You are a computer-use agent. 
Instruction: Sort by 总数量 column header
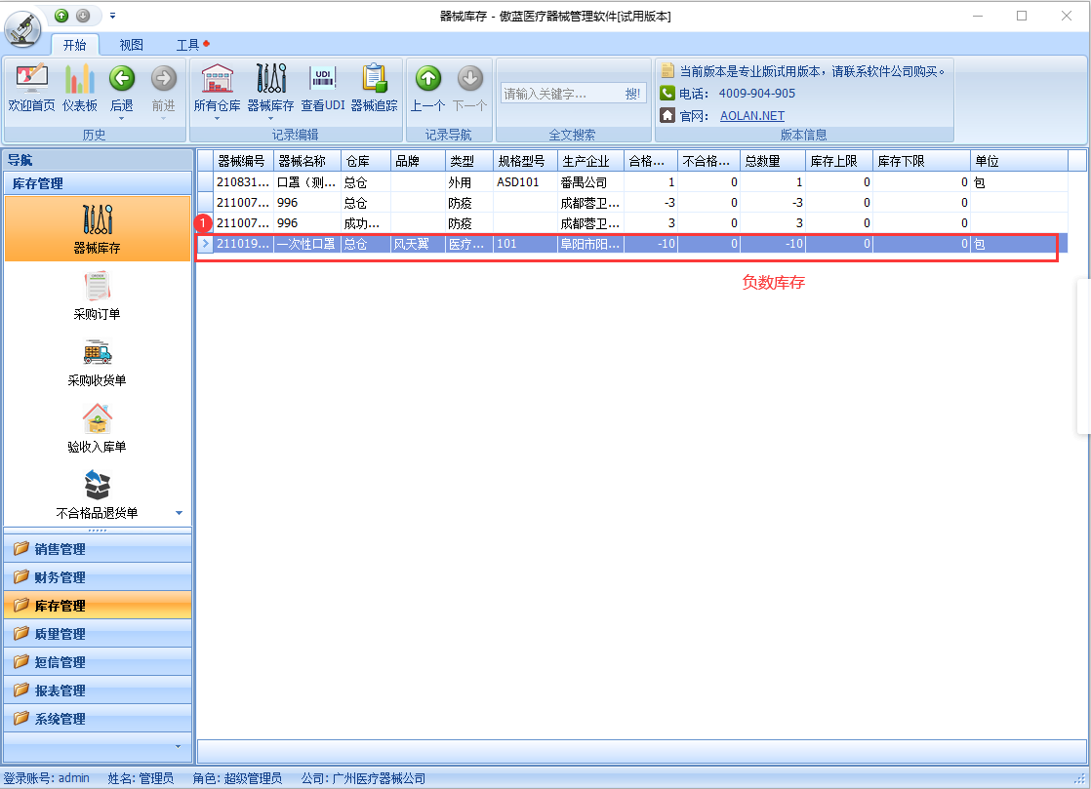point(772,161)
